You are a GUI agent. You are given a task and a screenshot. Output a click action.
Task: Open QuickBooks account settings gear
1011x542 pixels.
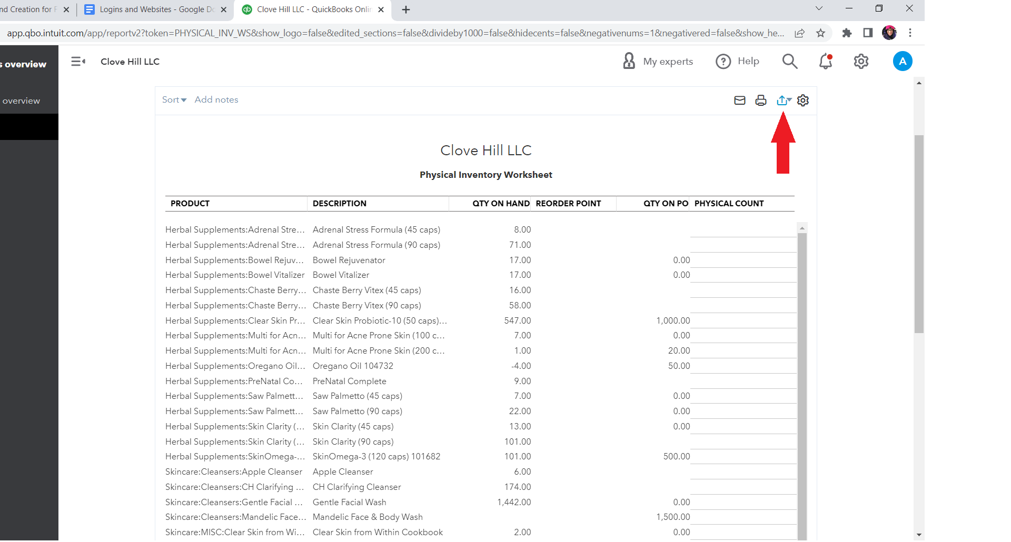[x=861, y=61]
